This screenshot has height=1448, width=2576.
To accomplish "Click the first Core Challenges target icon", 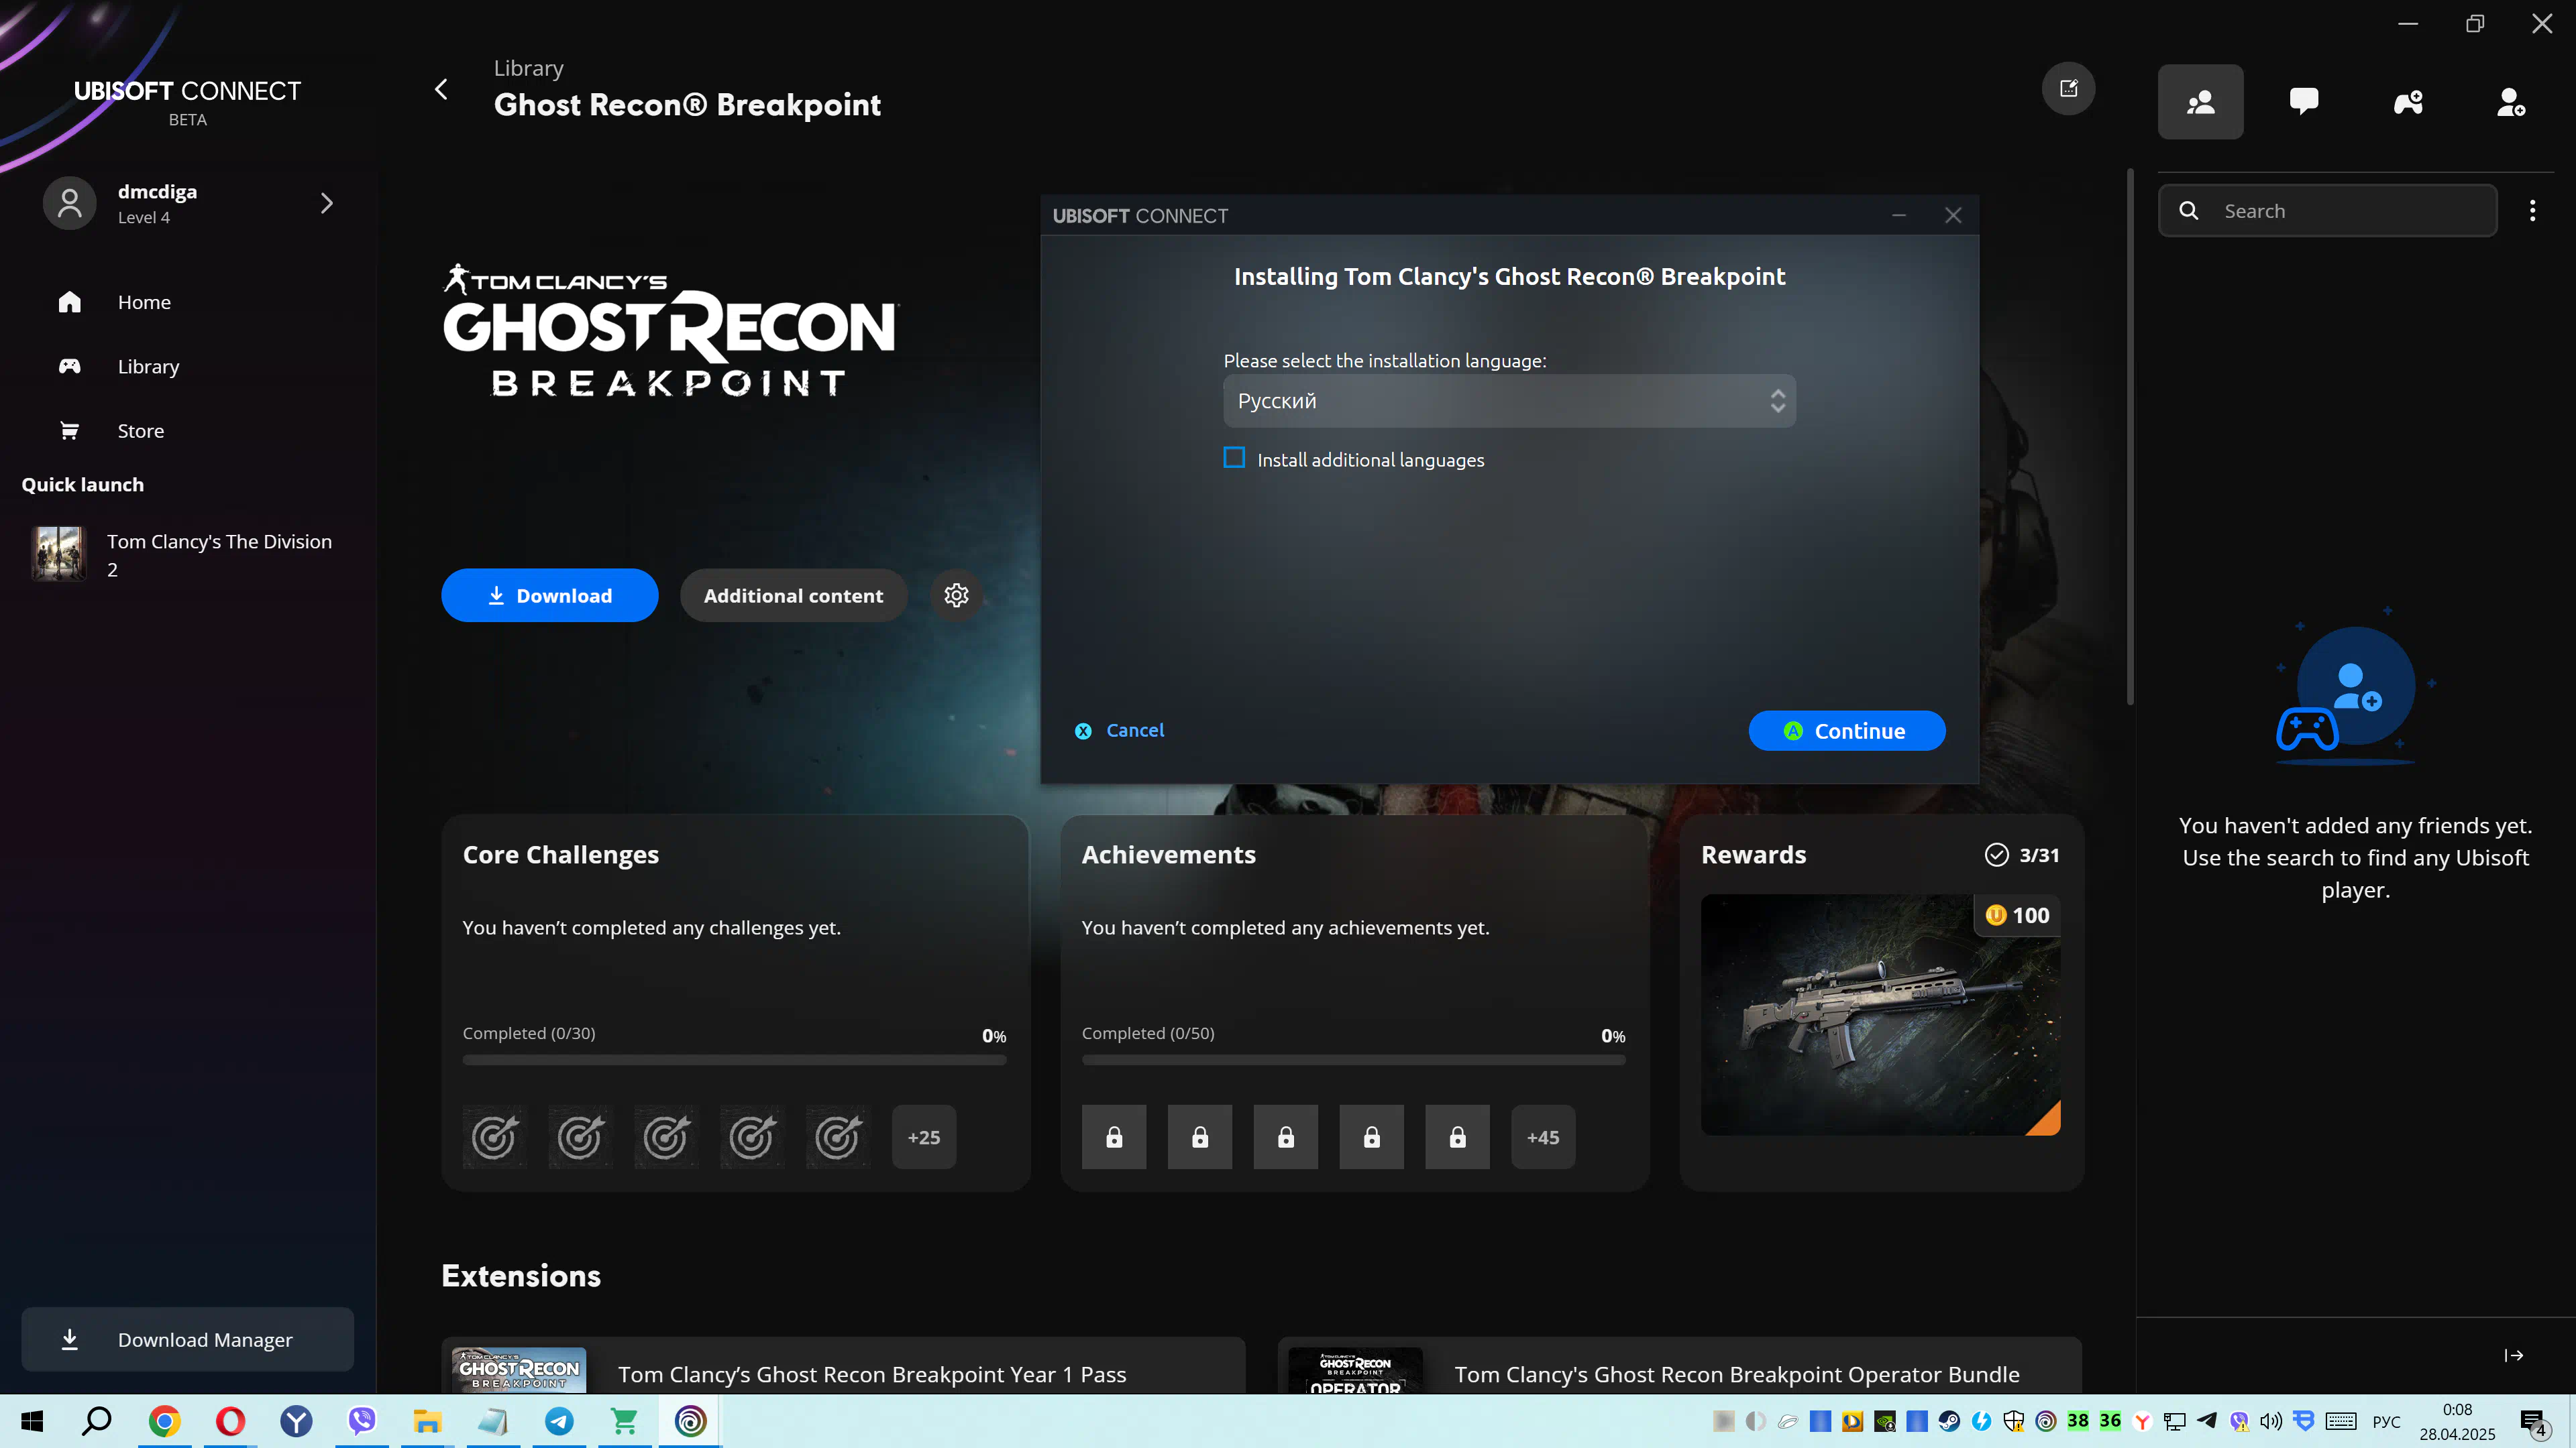I will pos(495,1137).
